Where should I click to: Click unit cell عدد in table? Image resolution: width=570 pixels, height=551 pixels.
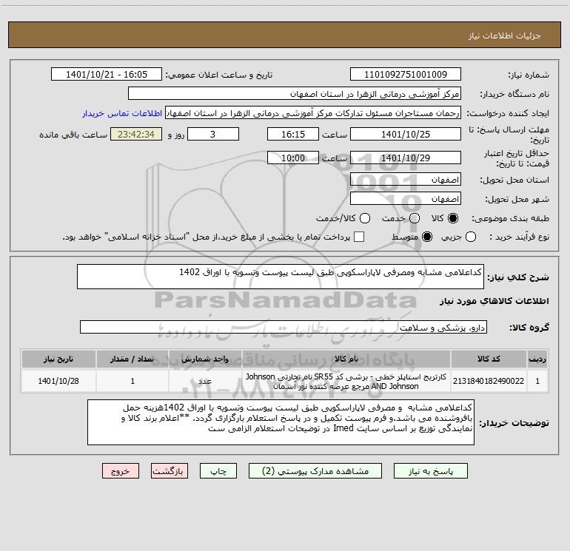click(x=205, y=381)
